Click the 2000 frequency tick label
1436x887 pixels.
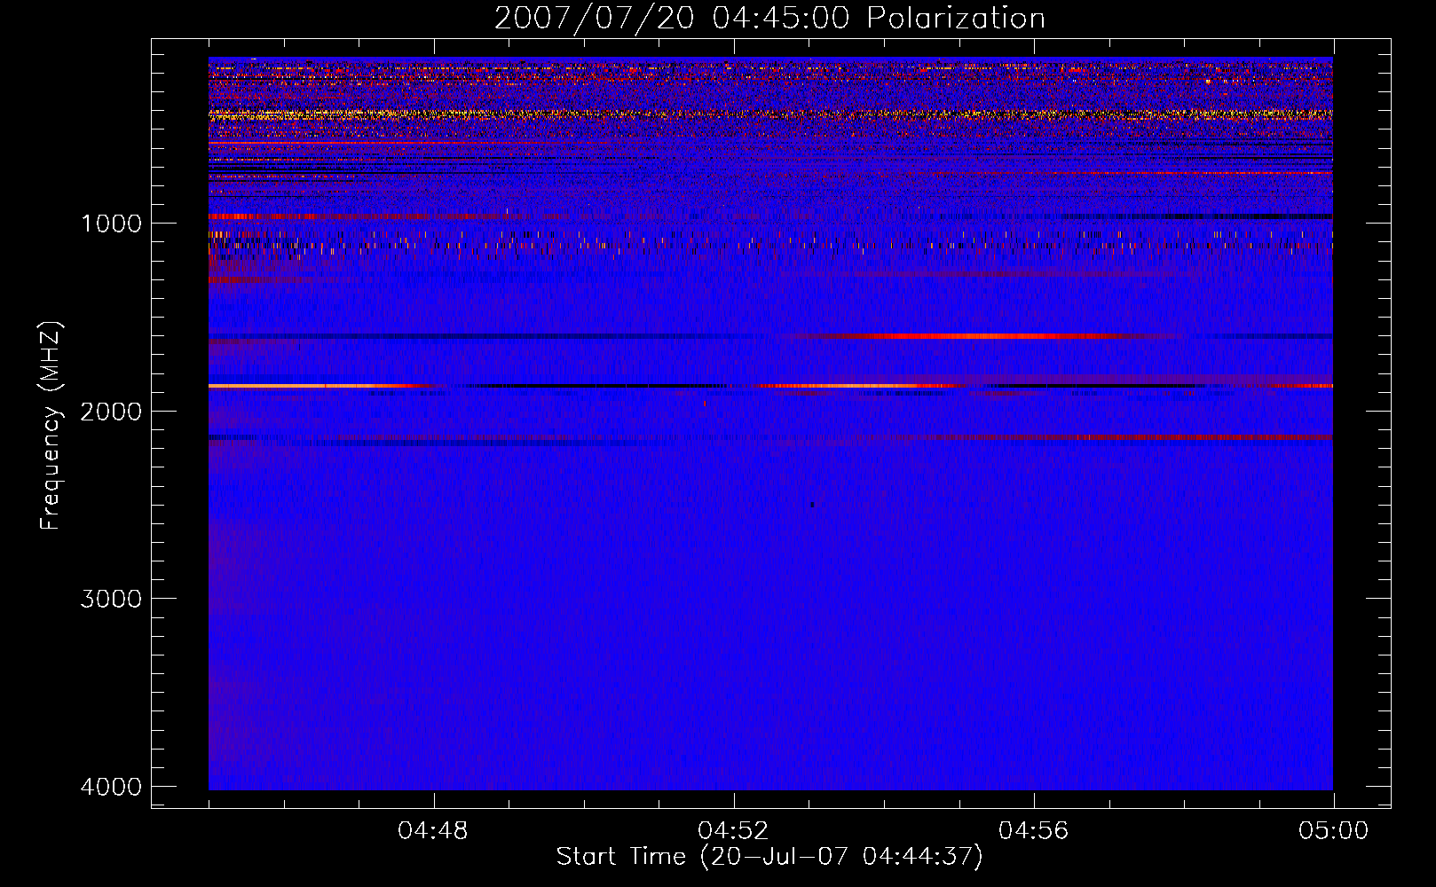(x=111, y=412)
